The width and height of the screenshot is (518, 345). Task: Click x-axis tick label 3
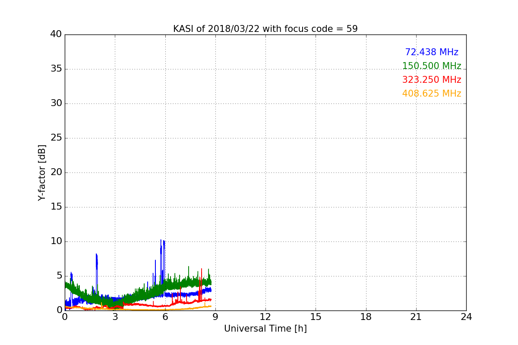tap(115, 317)
